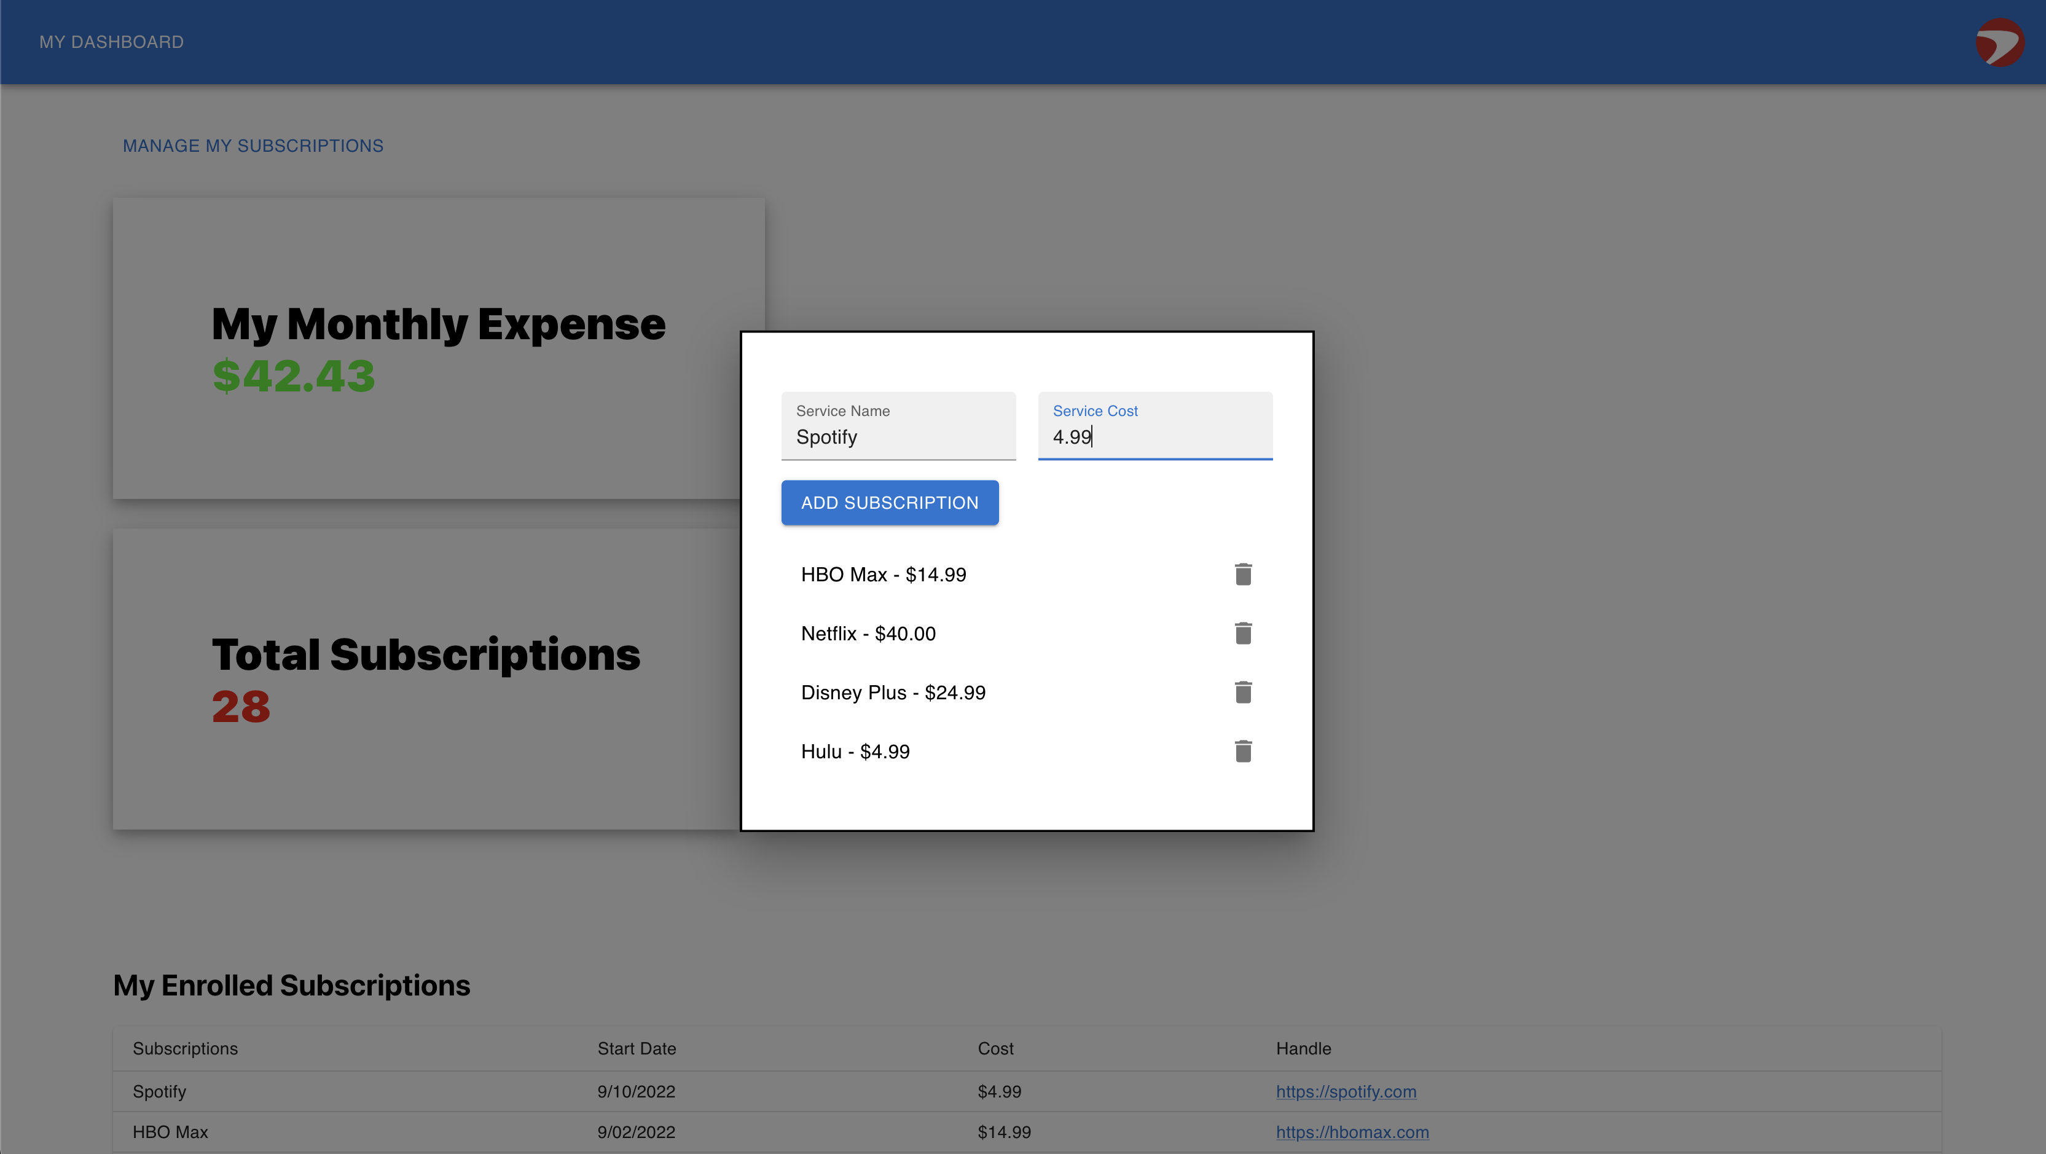Open the spotify.com handle link
Image resolution: width=2046 pixels, height=1154 pixels.
pos(1346,1091)
